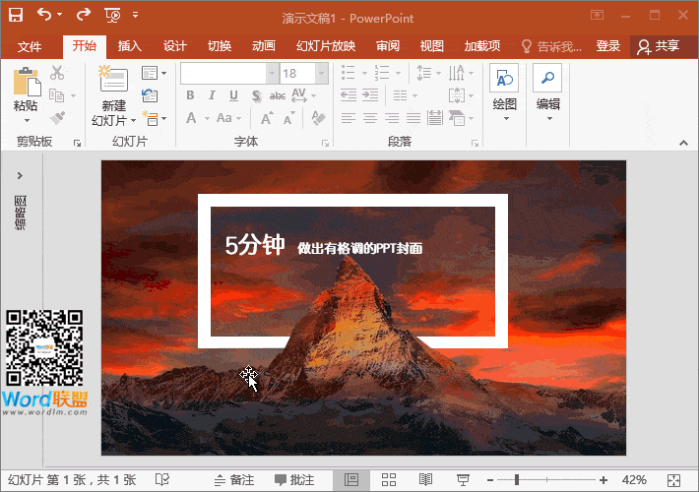
Task: Click the Cut scissors icon
Action: (x=57, y=73)
